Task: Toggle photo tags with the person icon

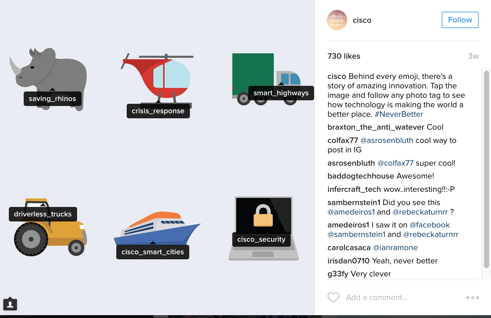Action: coord(10,304)
